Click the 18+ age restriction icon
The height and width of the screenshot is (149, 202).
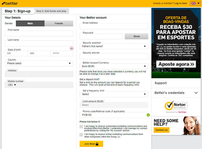pyautogui.click(x=72, y=48)
